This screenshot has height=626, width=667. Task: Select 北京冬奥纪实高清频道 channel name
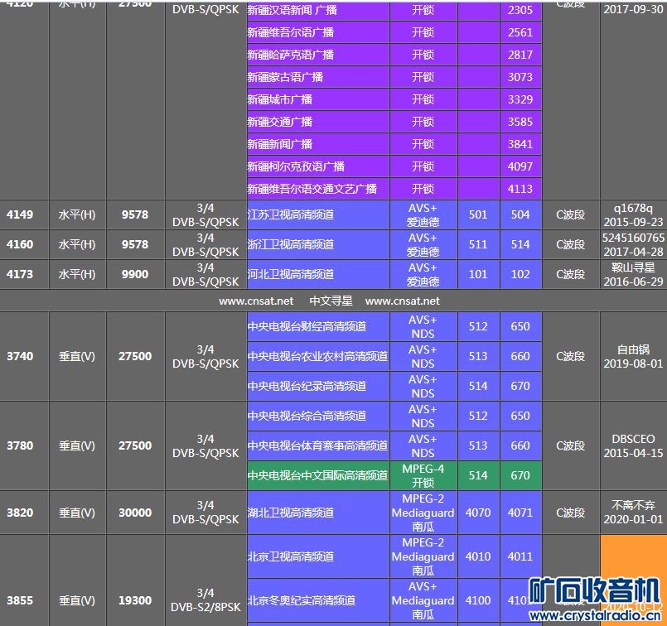(302, 600)
